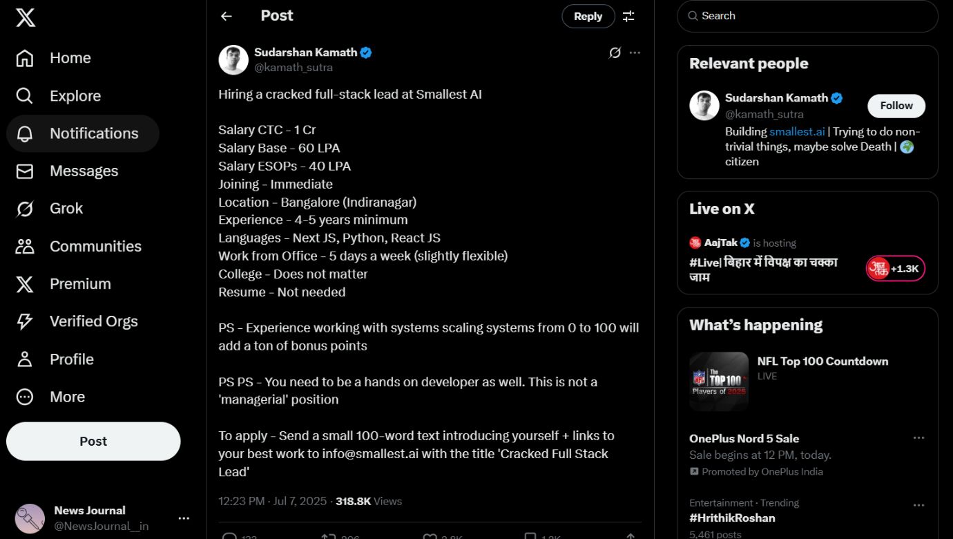Image resolution: width=953 pixels, height=539 pixels.
Task: Open options for OnePlus Nord 5 Sale
Action: point(918,438)
